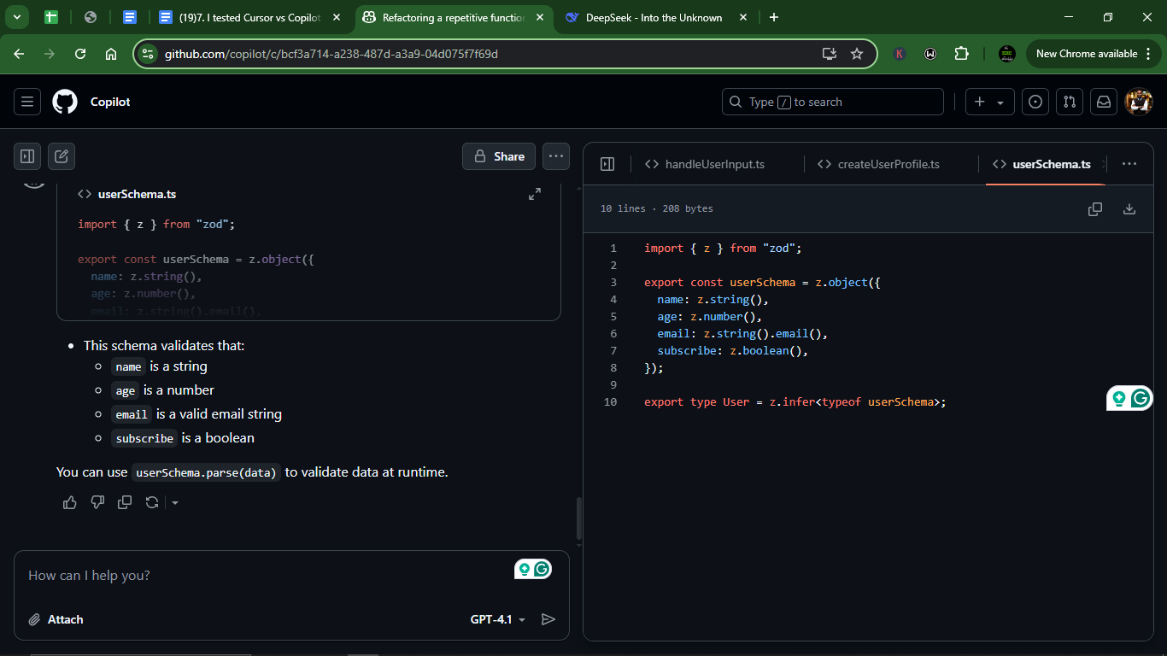1167x656 pixels.
Task: Click the GitHub Octocat logo
Action: click(x=65, y=102)
